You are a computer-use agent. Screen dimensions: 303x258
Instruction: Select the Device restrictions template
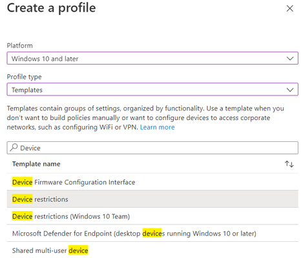[152, 199]
